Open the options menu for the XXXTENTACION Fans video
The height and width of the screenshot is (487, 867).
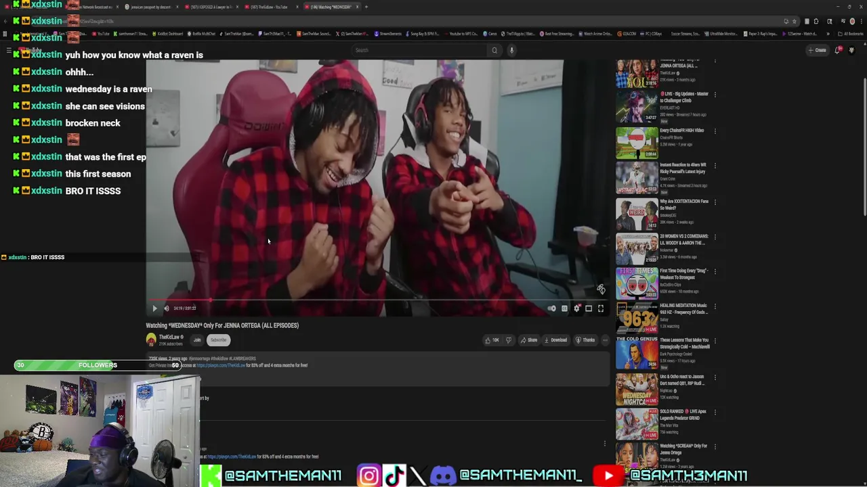pos(715,202)
